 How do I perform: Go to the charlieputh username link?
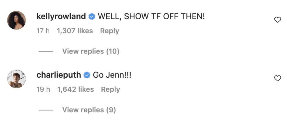pos(59,75)
